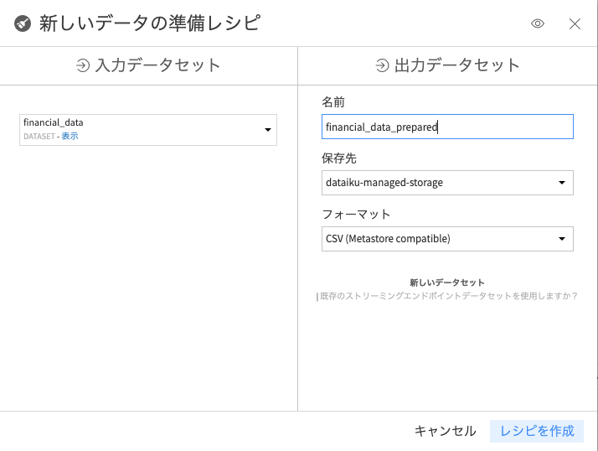The height and width of the screenshot is (451, 598).
Task: Click the output dataset arrow icon
Action: click(382, 65)
